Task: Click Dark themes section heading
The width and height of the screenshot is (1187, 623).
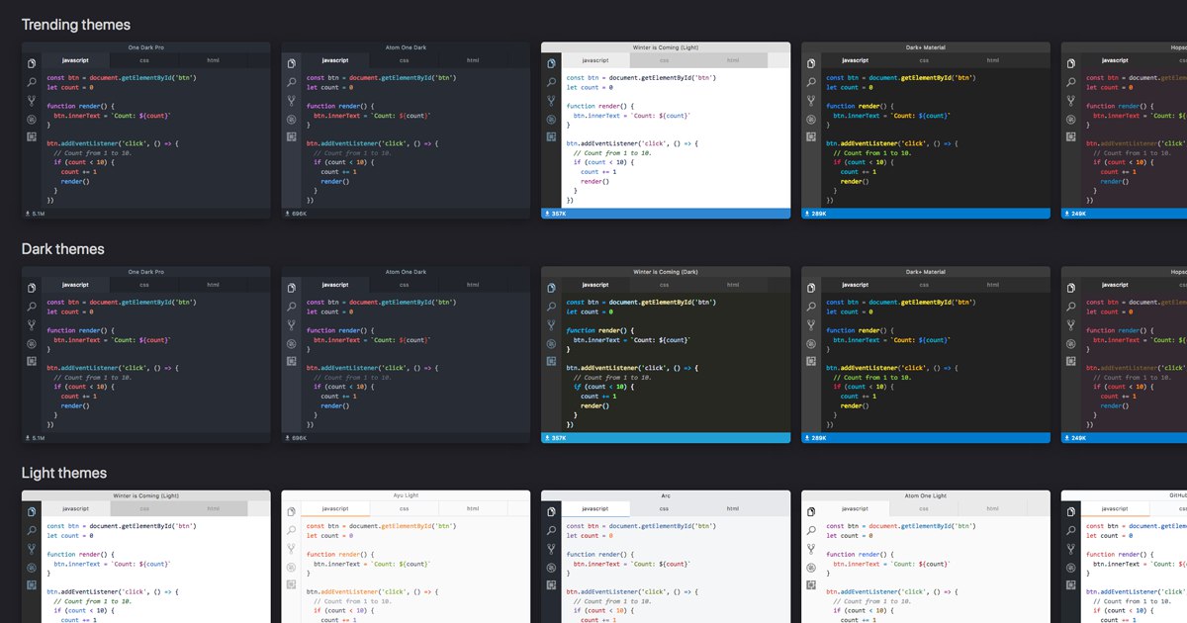Action: pyautogui.click(x=63, y=249)
